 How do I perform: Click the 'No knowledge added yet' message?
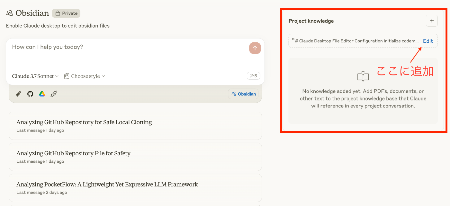363,99
